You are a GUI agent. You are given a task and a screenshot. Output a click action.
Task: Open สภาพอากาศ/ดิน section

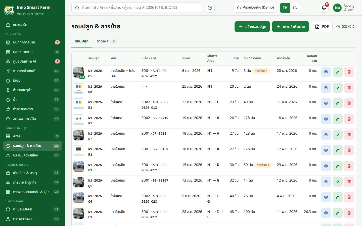(x=33, y=119)
